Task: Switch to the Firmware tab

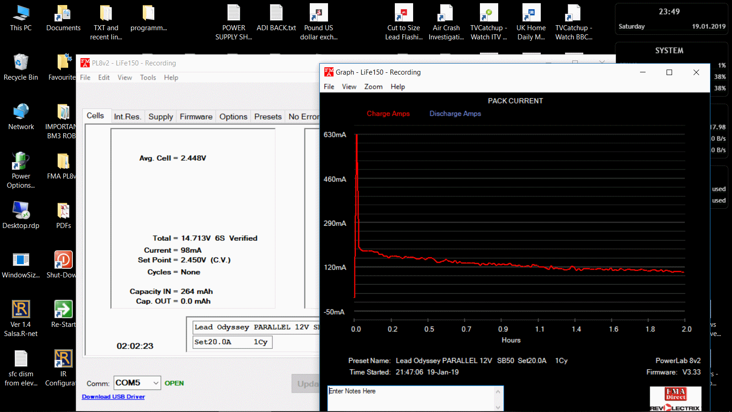Action: pos(196,117)
